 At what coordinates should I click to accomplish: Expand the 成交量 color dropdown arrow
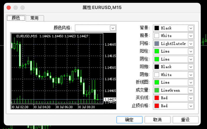[x=191, y=90]
